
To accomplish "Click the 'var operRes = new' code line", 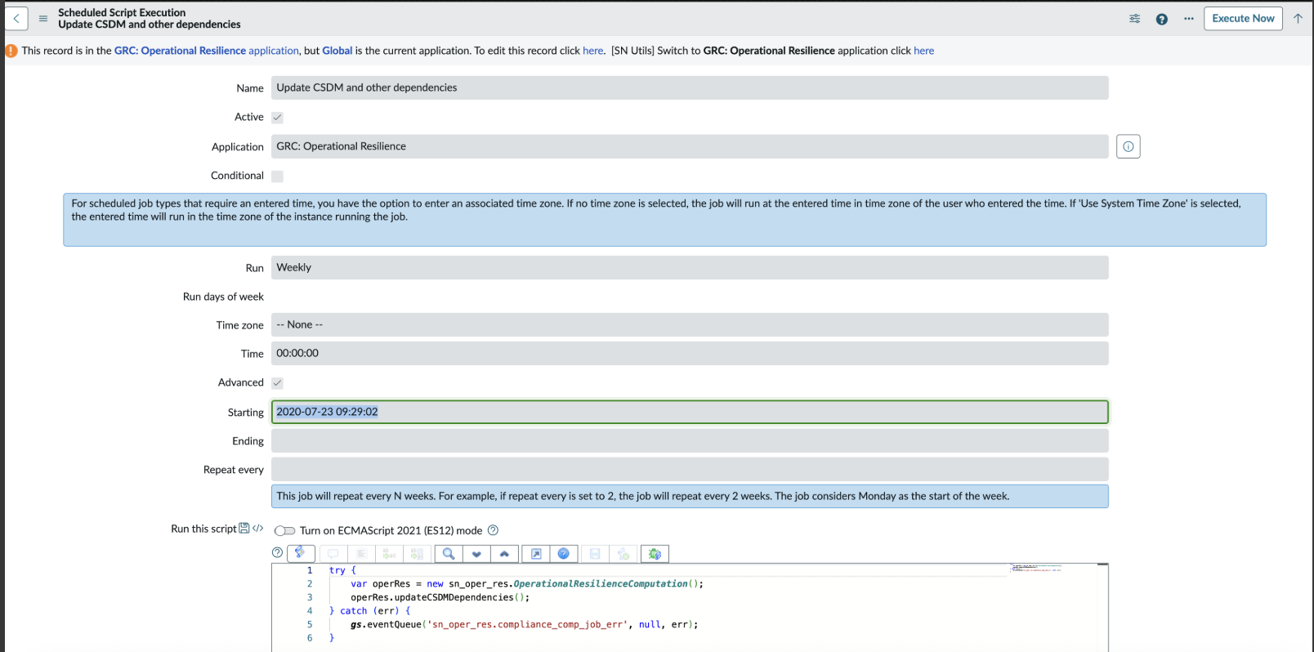I will click(526, 584).
